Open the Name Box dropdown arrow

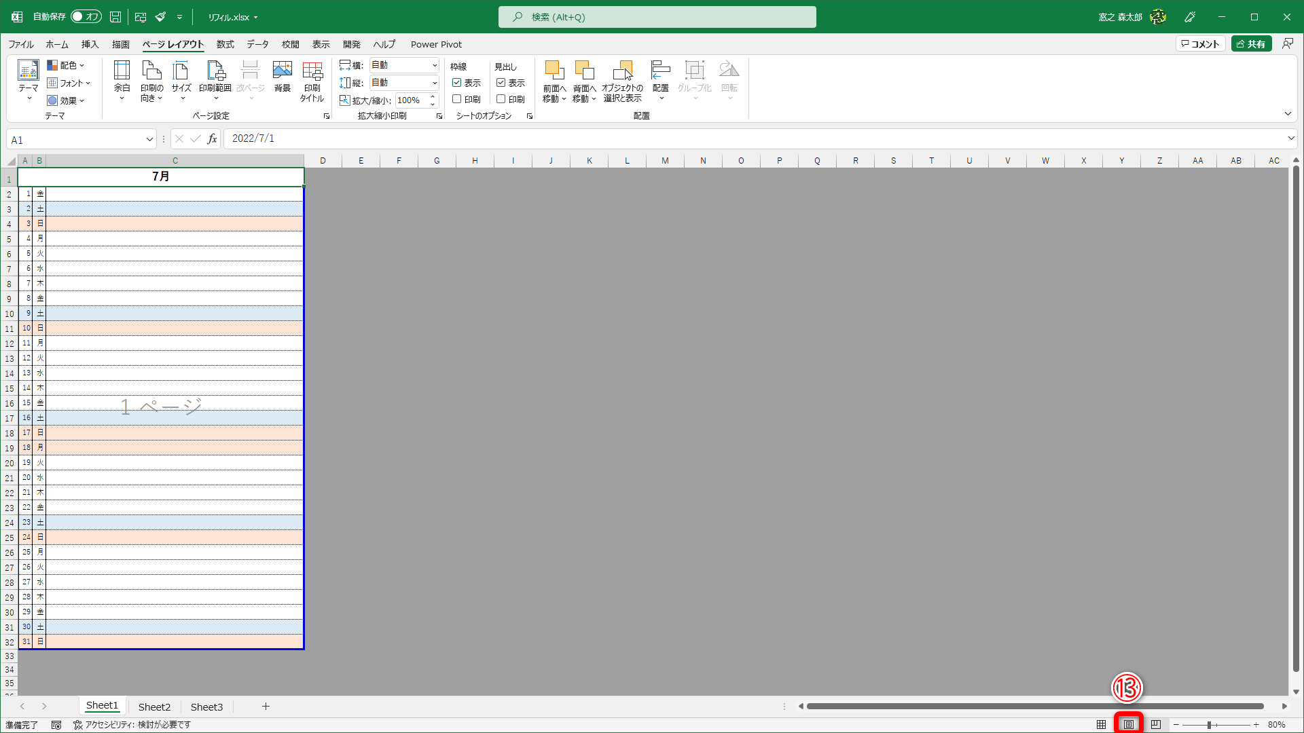coord(149,140)
